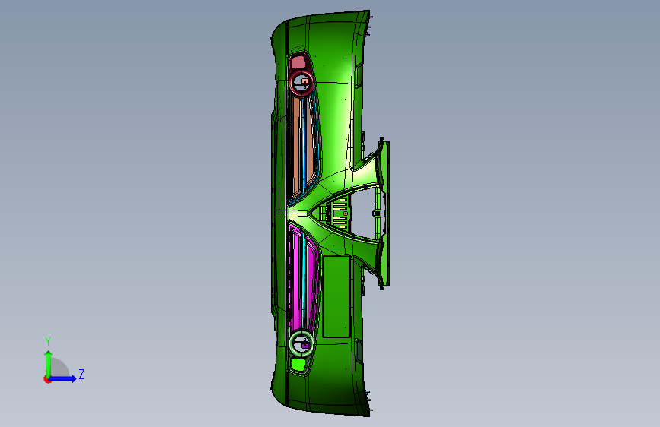Select the rectangular license plate recess
This screenshot has height=427, width=660.
click(336, 296)
